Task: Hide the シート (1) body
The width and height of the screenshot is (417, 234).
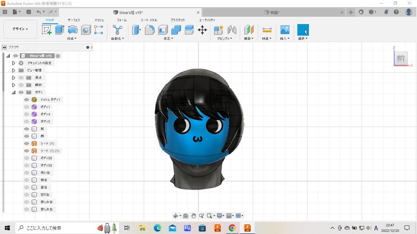Action: click(26, 144)
